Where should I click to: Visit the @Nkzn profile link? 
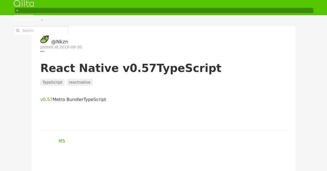(60, 42)
